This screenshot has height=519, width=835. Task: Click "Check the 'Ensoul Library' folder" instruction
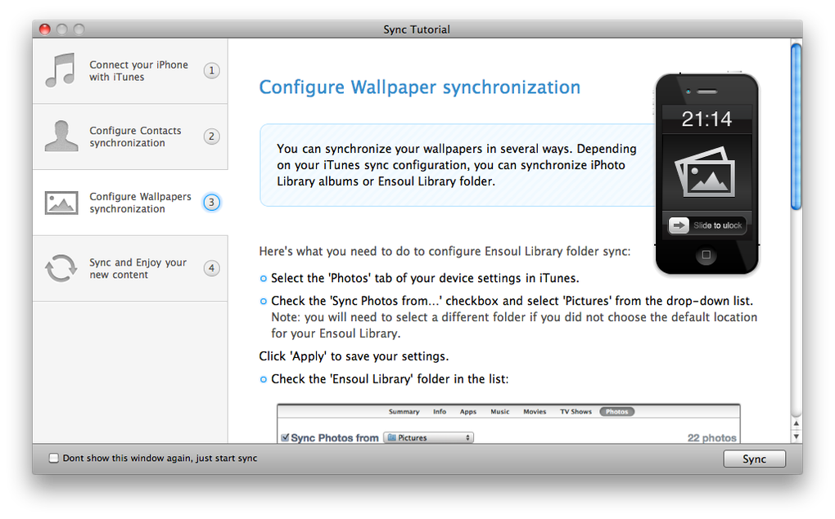tap(390, 379)
